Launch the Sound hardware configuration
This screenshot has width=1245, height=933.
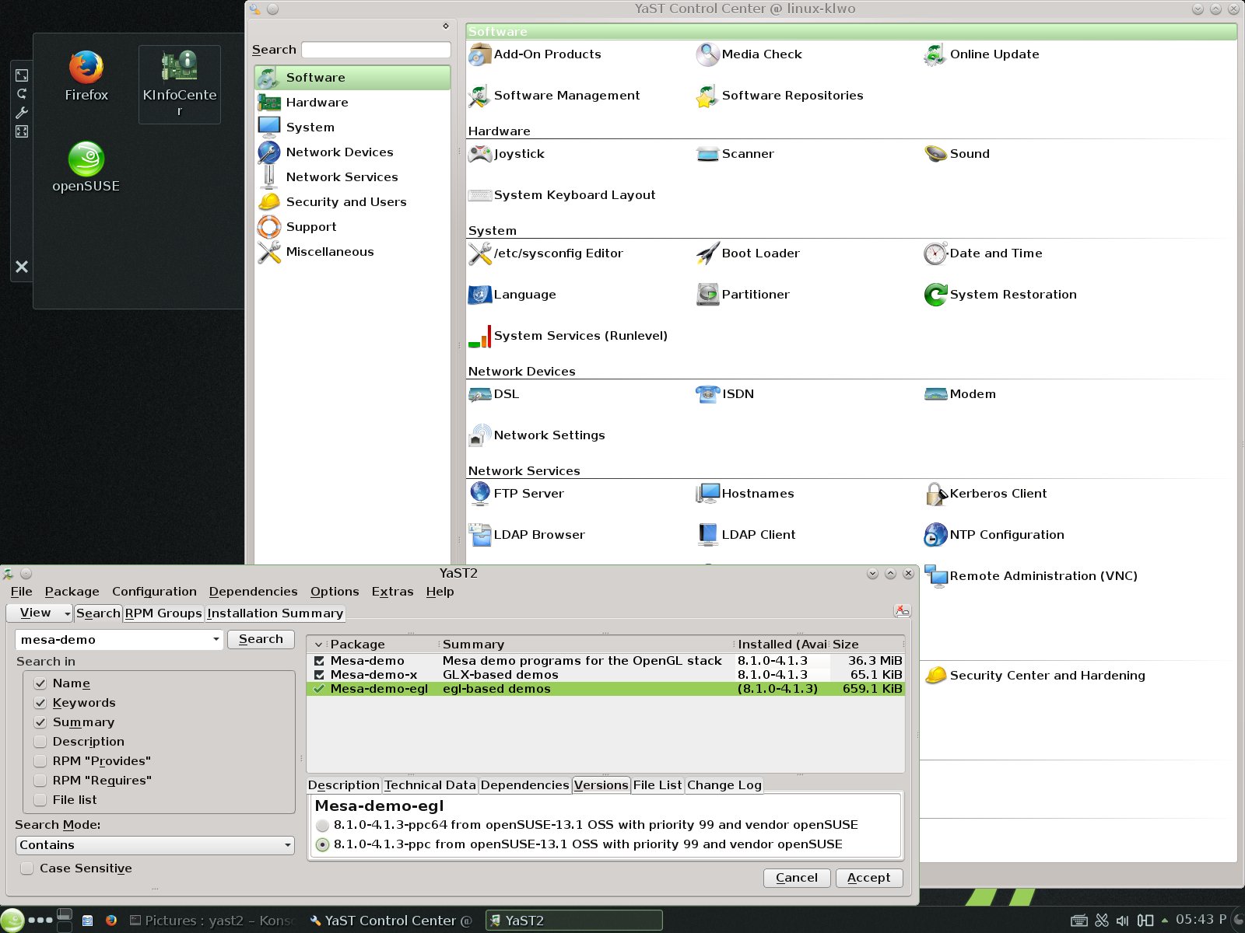click(x=935, y=154)
